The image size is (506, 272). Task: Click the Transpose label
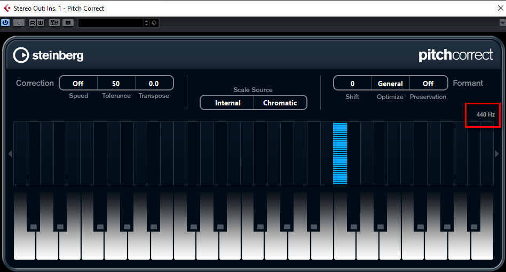point(154,96)
